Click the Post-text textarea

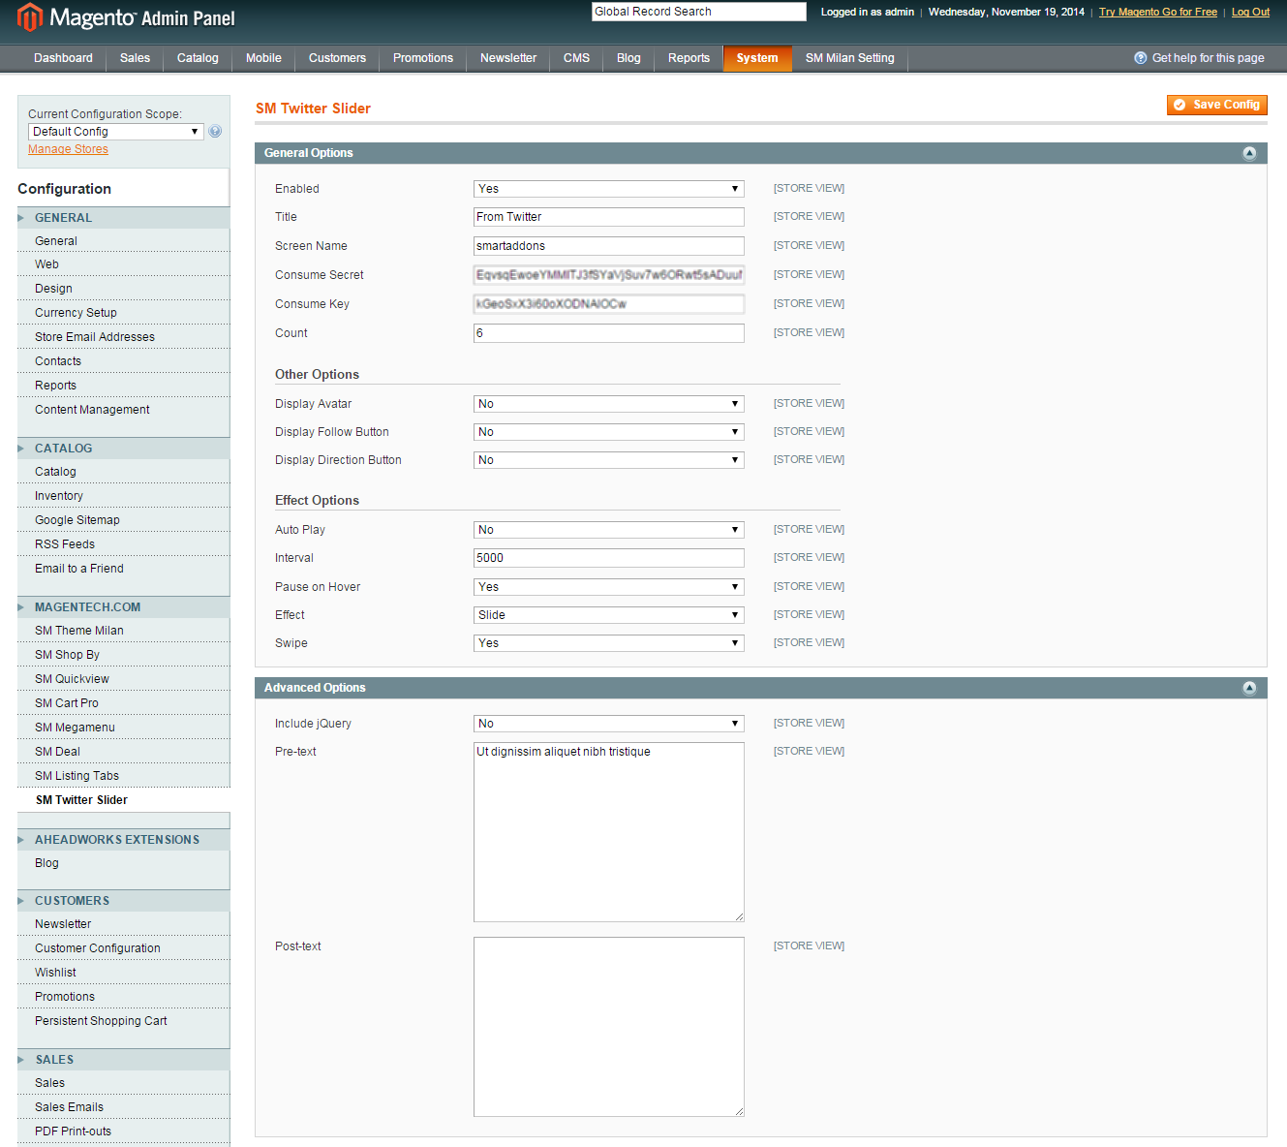click(609, 1027)
